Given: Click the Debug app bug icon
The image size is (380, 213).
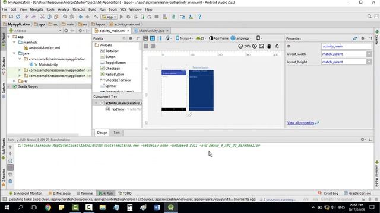Looking at the screenshot, I should pyautogui.click(x=128, y=17).
